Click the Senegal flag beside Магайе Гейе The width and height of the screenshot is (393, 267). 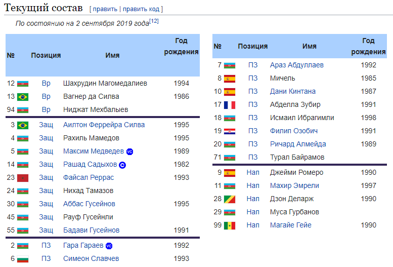click(x=230, y=225)
